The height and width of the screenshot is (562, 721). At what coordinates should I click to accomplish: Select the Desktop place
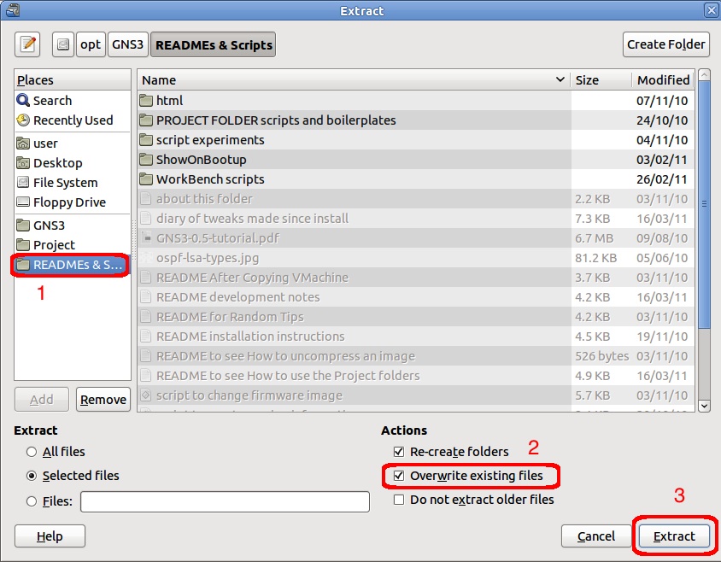coord(57,163)
